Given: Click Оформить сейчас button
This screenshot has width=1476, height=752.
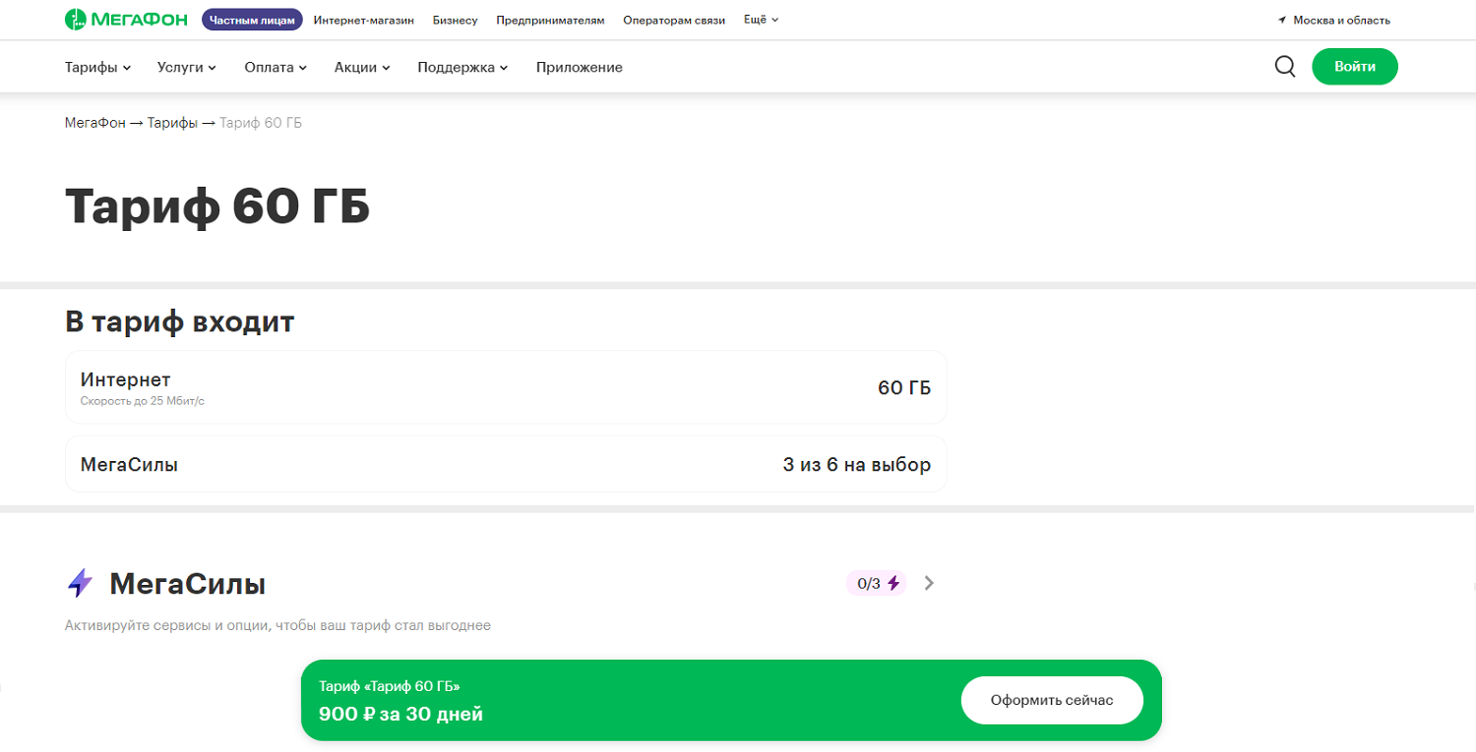Looking at the screenshot, I should pos(1052,700).
